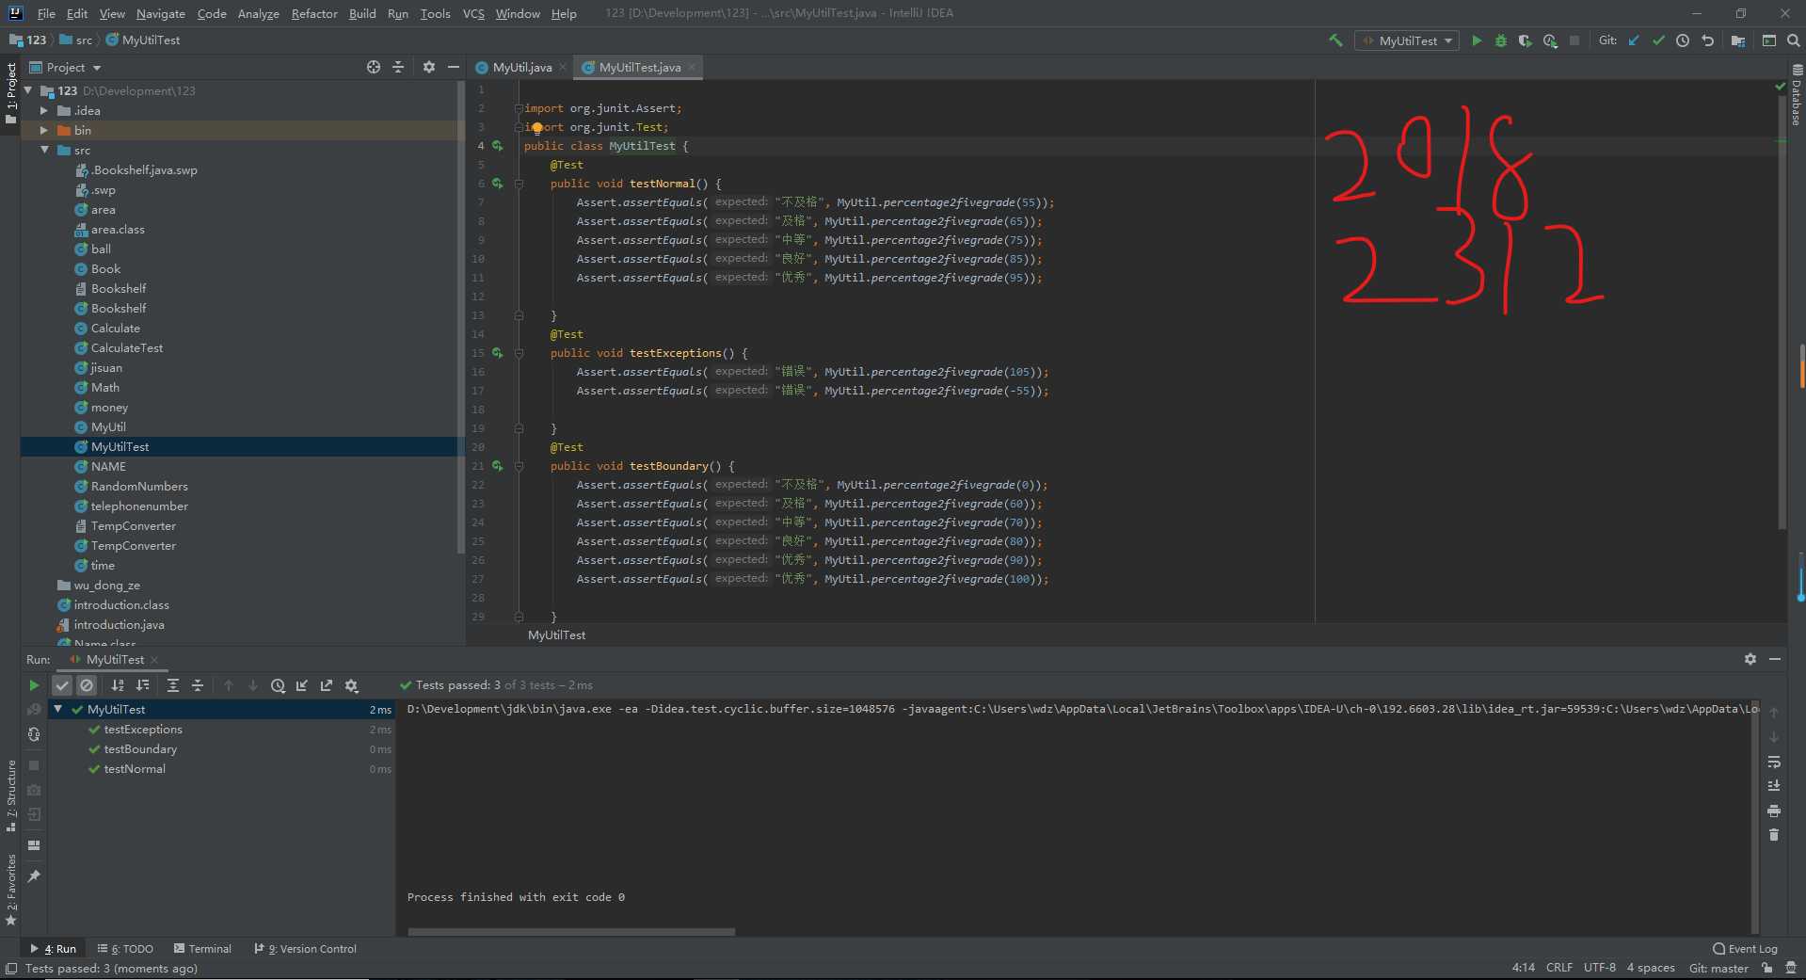
Task: Clear console output with the trash icon
Action: tap(1774, 835)
